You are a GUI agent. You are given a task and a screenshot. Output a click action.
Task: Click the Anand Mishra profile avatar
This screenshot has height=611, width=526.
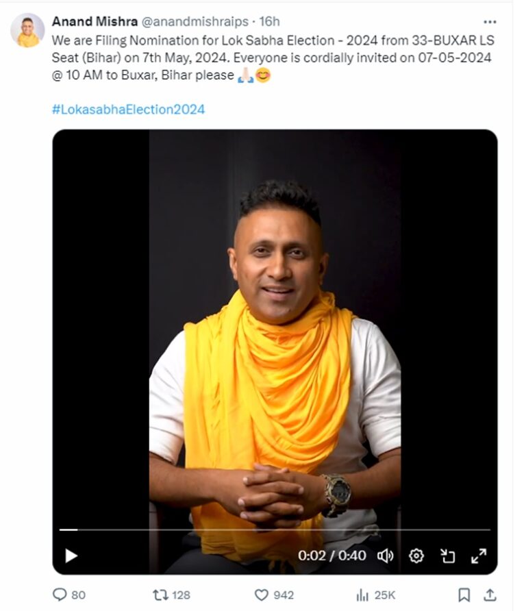(x=27, y=30)
